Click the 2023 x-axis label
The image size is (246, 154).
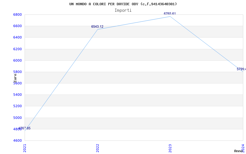[x=170, y=148]
